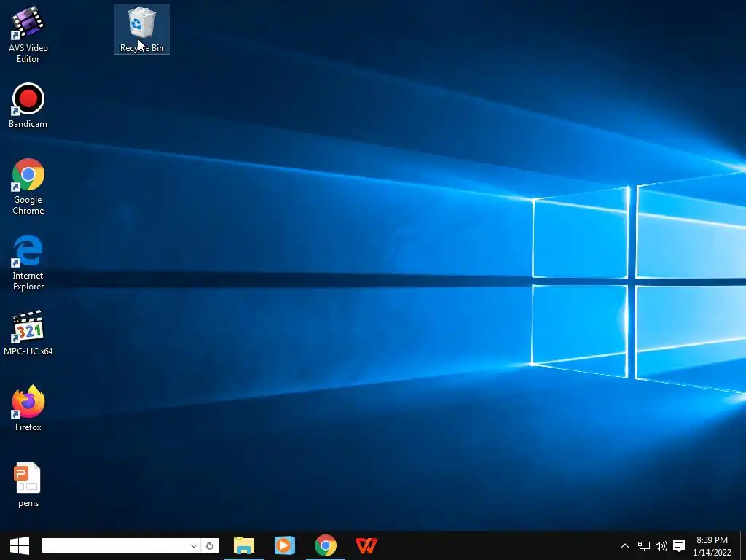Open the volume control tray icon
The height and width of the screenshot is (560, 746).
pos(661,546)
